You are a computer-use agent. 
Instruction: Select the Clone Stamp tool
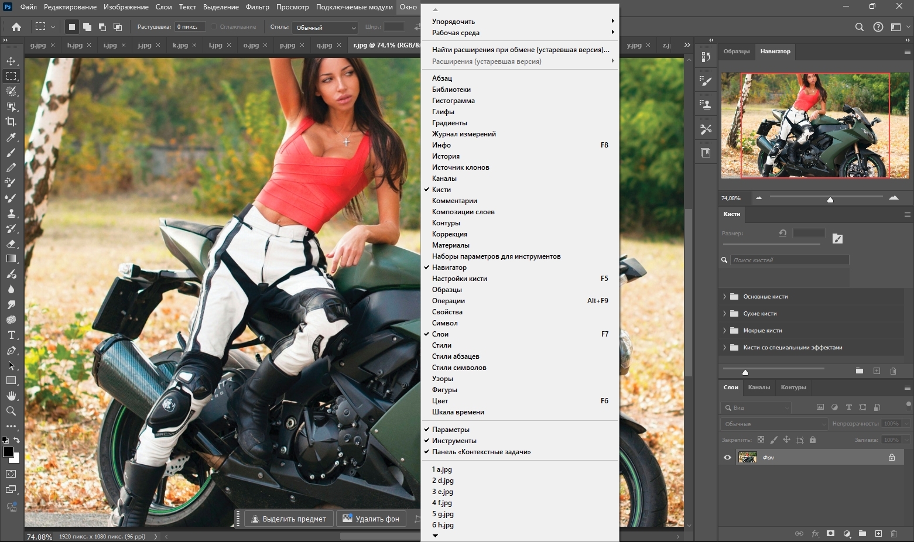tap(11, 213)
